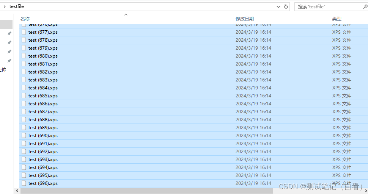Click the file icon of test (685).xps
The image size is (368, 194).
point(24,95)
